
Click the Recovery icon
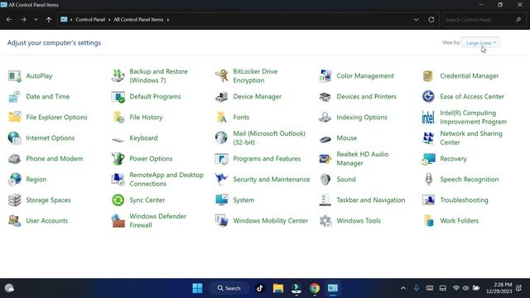click(x=428, y=158)
